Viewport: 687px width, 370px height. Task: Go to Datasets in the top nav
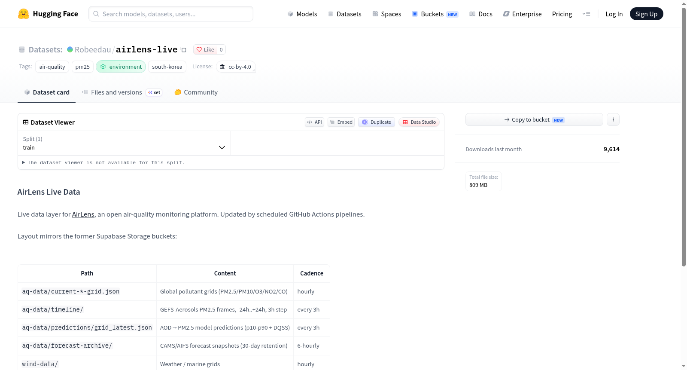(344, 14)
